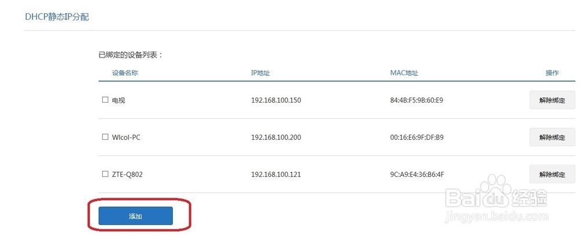Select the IP address 192.168.100.150
580x236 pixels.
click(x=276, y=100)
